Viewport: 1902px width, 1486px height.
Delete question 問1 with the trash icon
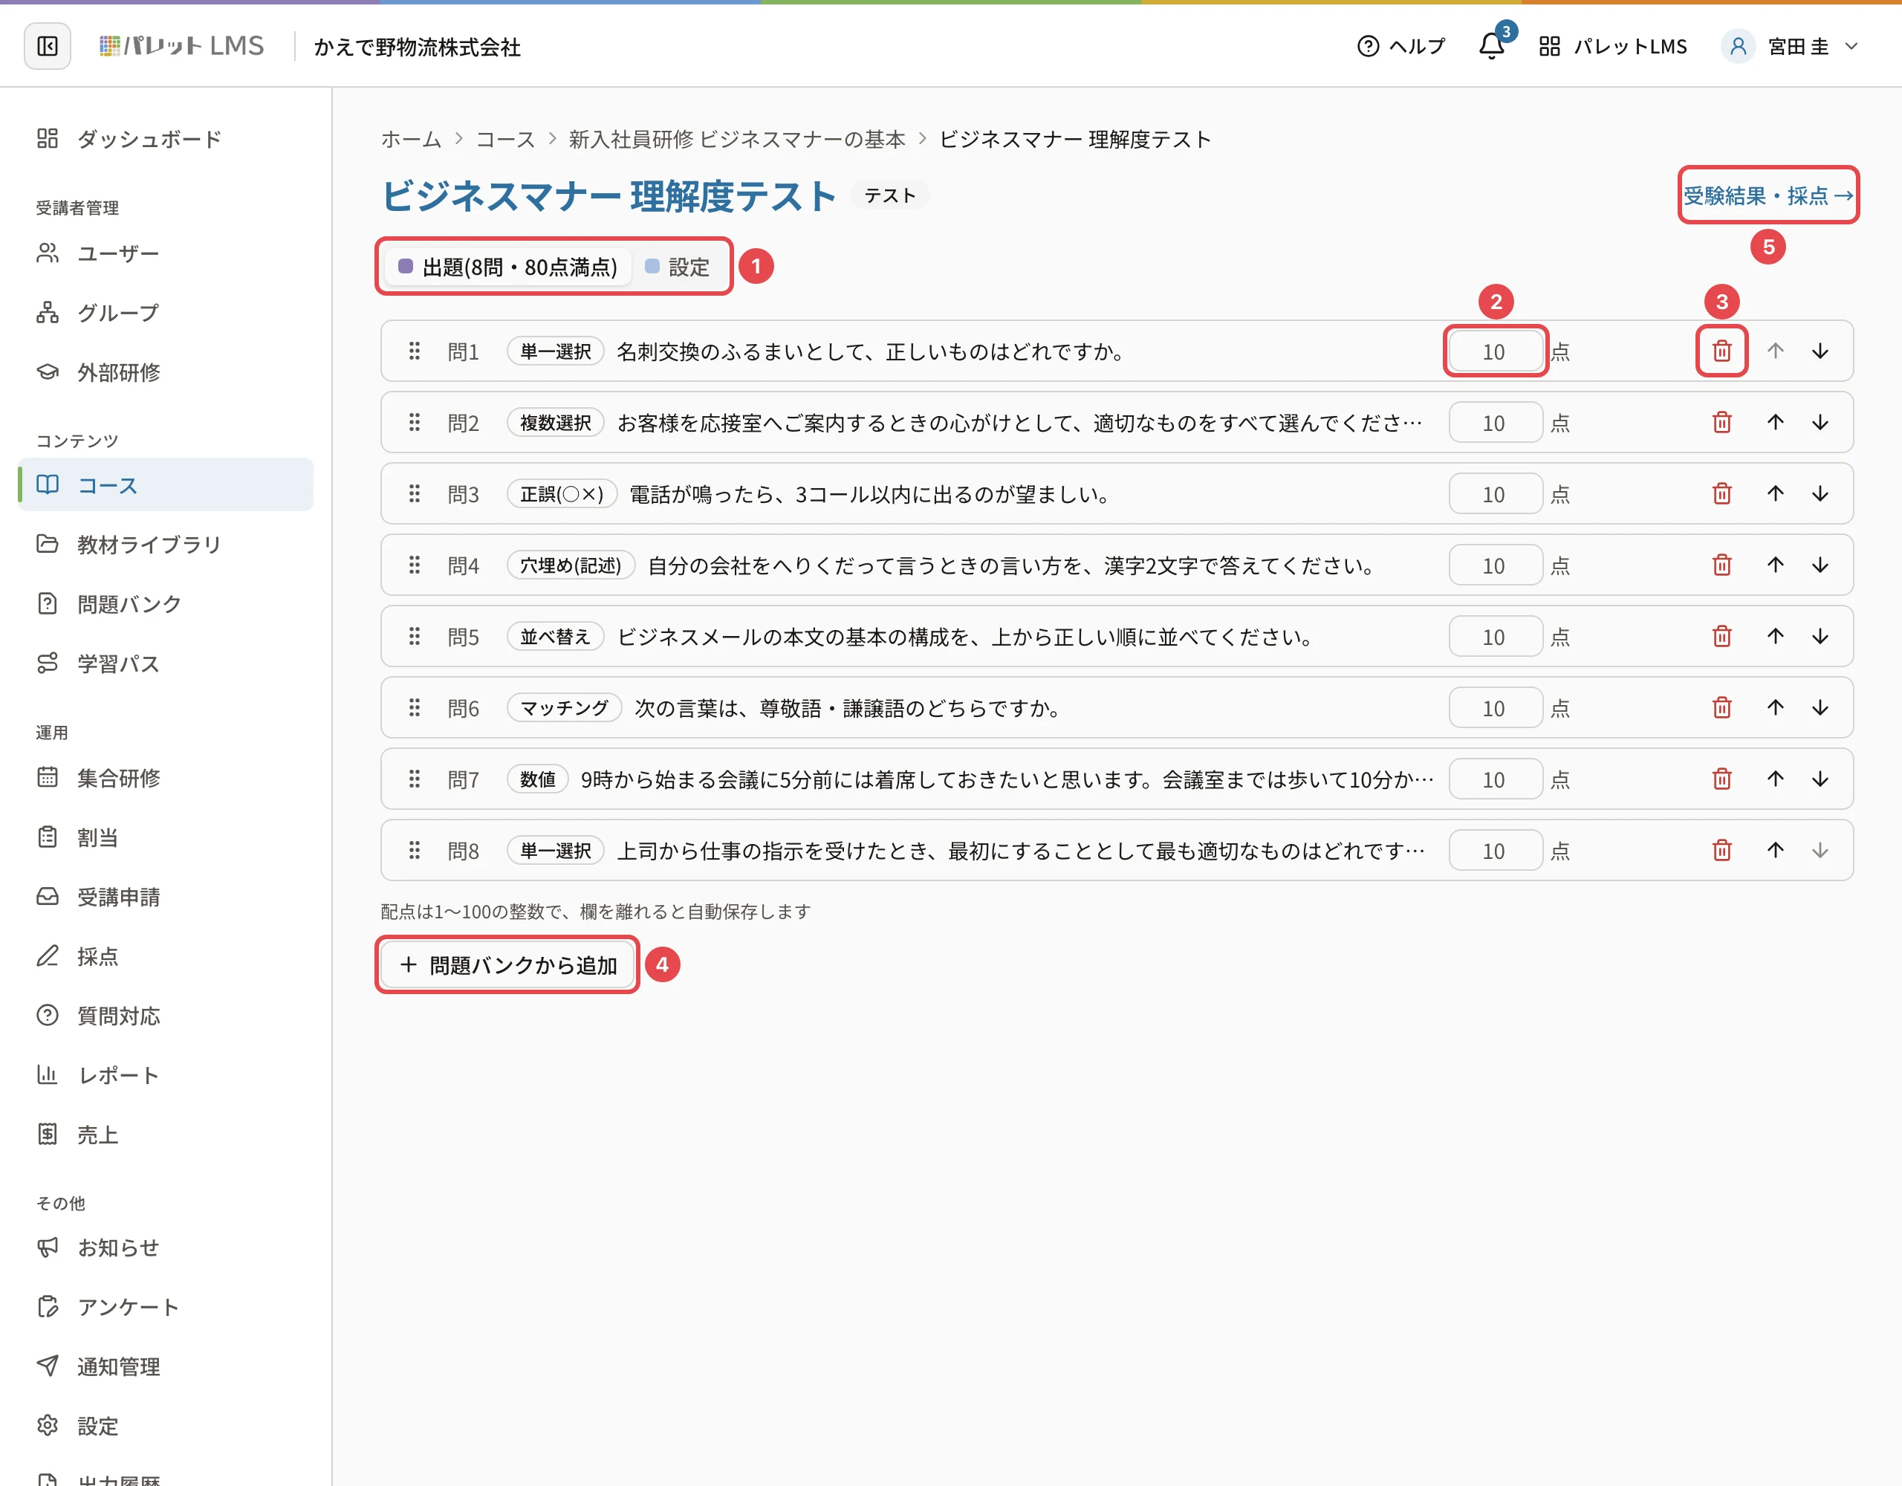pyautogui.click(x=1721, y=351)
